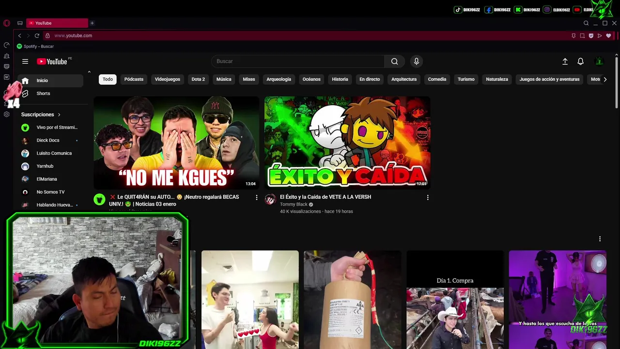Click the upload arrow icon
Viewport: 620px width, 349px height.
pyautogui.click(x=565, y=61)
